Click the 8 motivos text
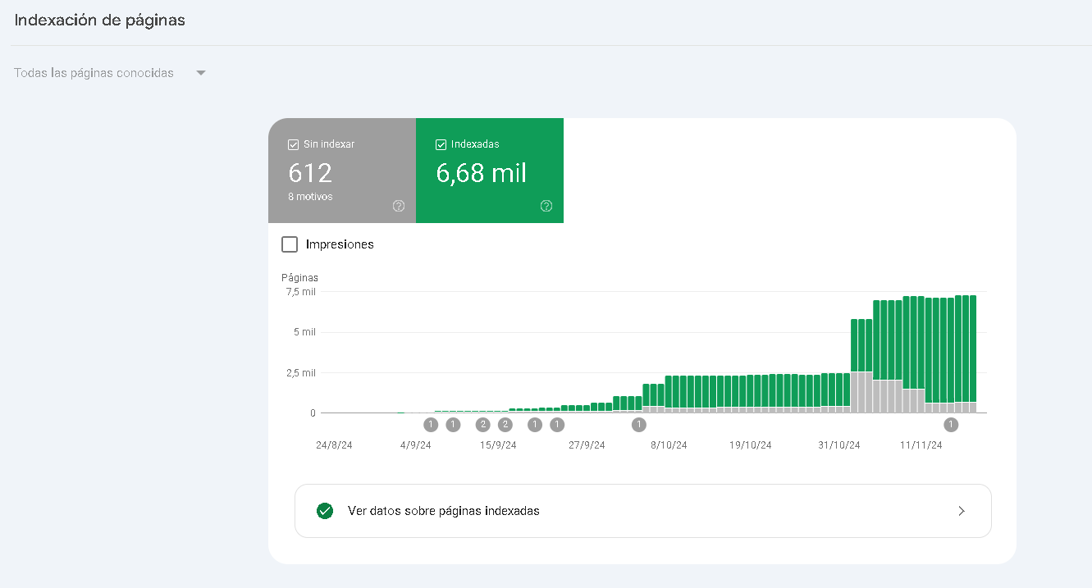 [310, 197]
